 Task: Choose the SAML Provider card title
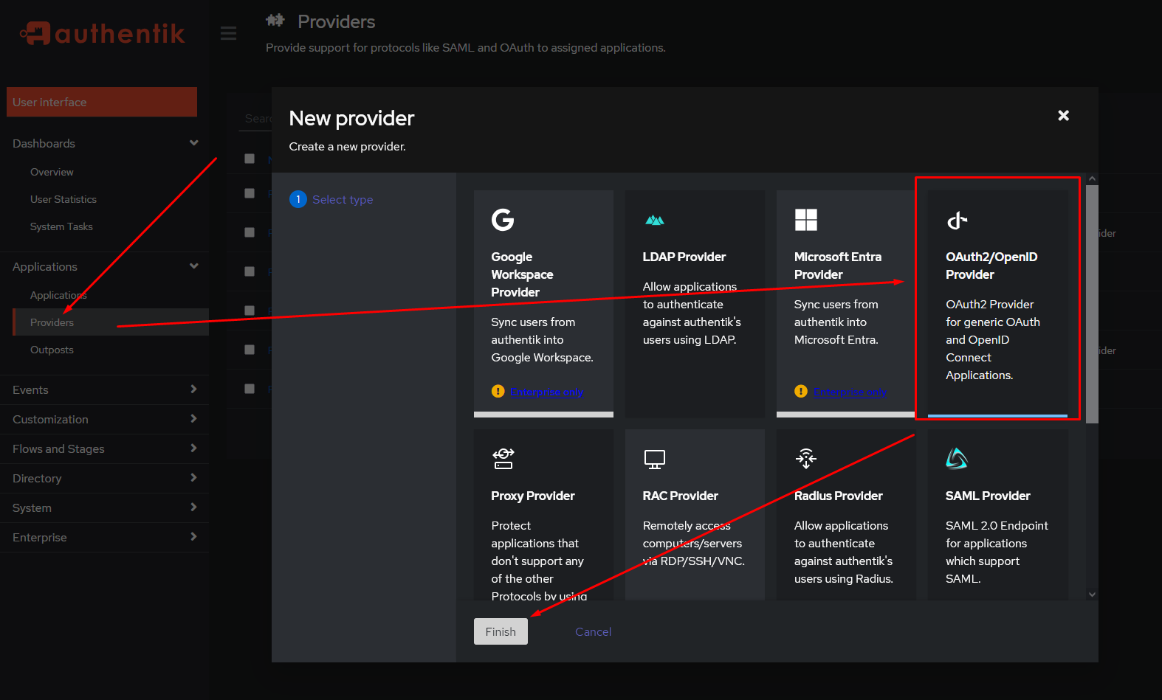pyautogui.click(x=988, y=496)
